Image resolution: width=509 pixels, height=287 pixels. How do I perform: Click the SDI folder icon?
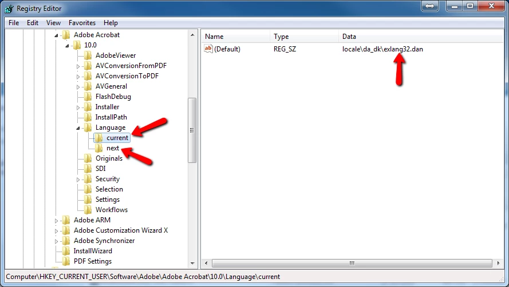pos(88,169)
